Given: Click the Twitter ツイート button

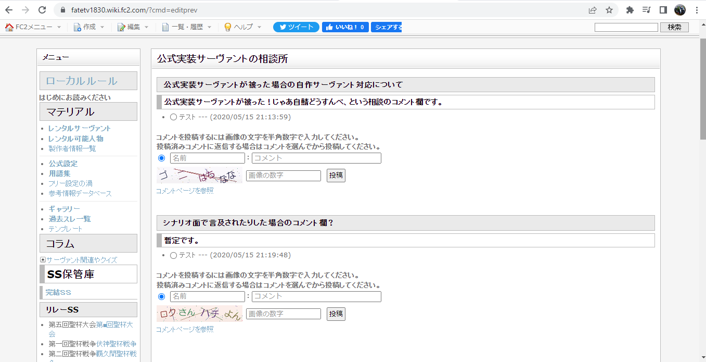Looking at the screenshot, I should coord(296,27).
